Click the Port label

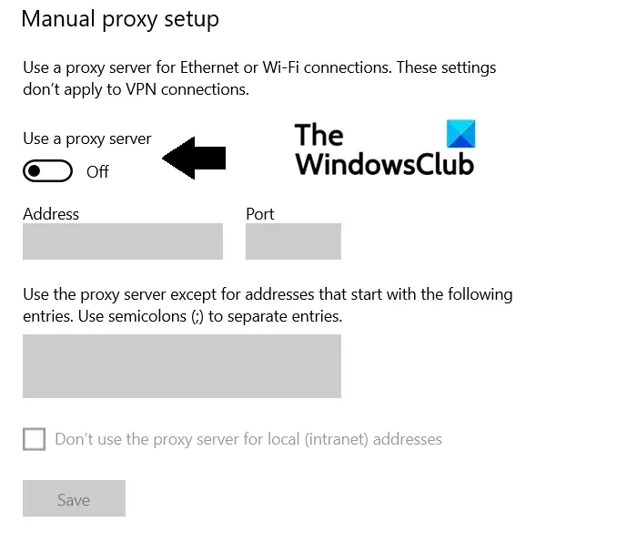pos(260,214)
